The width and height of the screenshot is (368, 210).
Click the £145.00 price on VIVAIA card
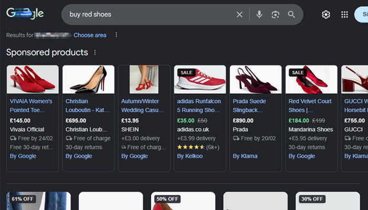(20, 121)
